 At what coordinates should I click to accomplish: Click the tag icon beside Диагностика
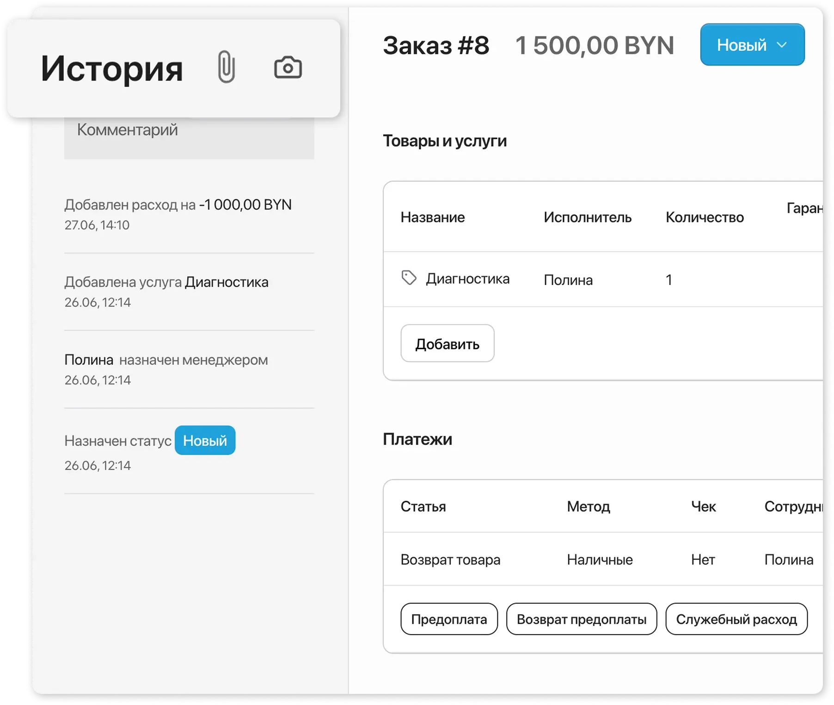coord(409,277)
